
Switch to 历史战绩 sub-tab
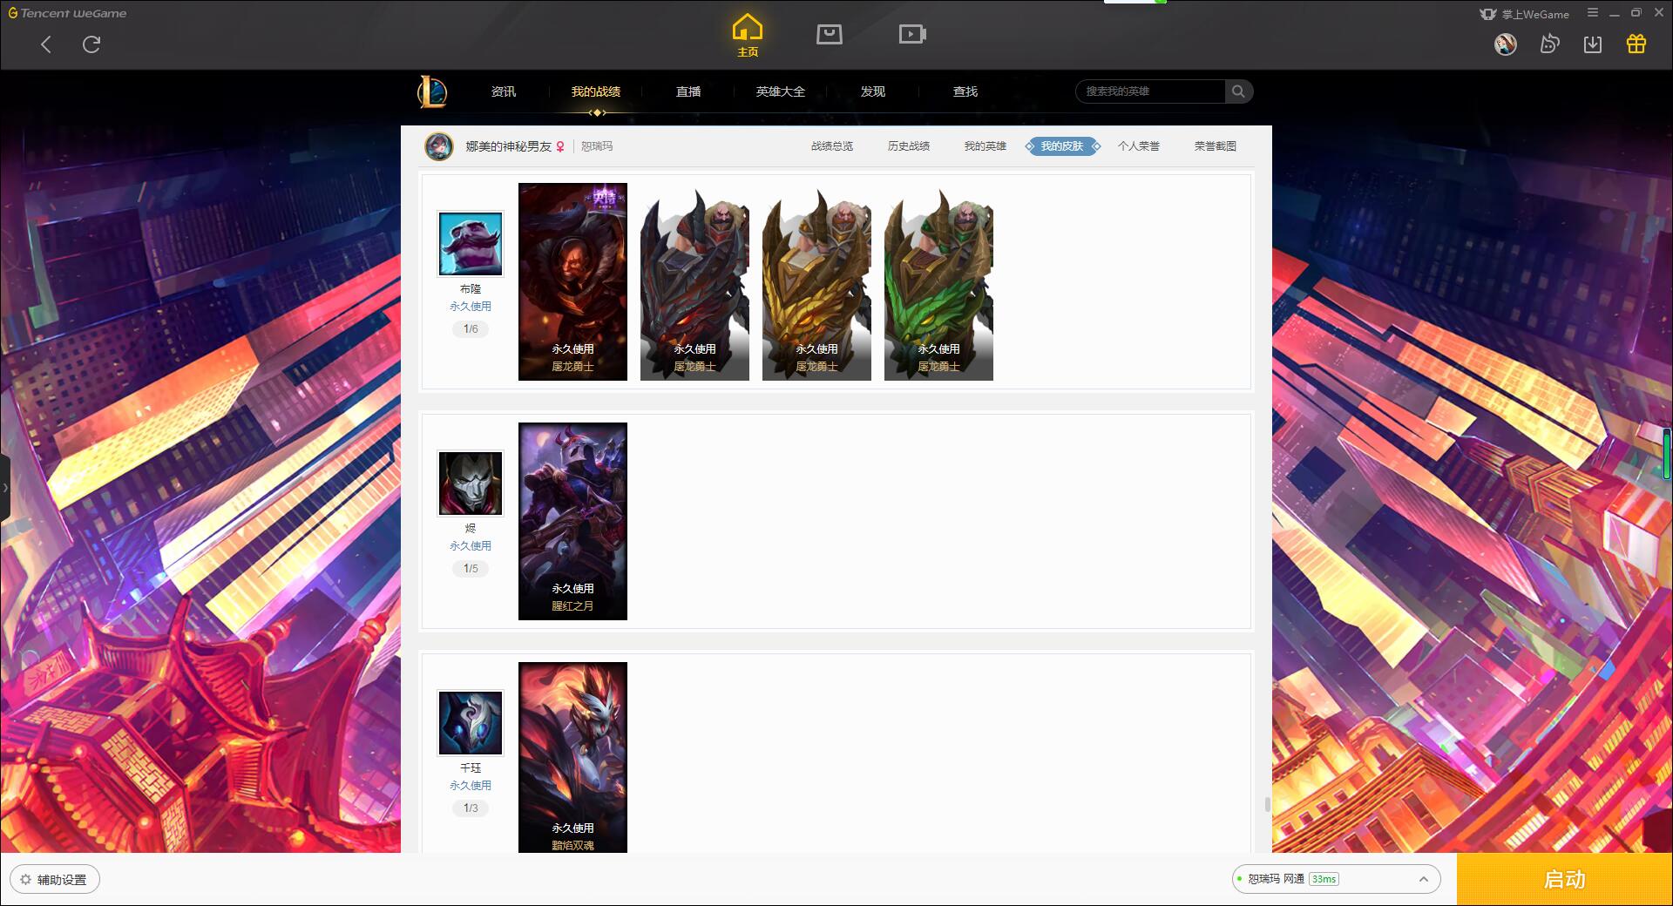point(909,146)
